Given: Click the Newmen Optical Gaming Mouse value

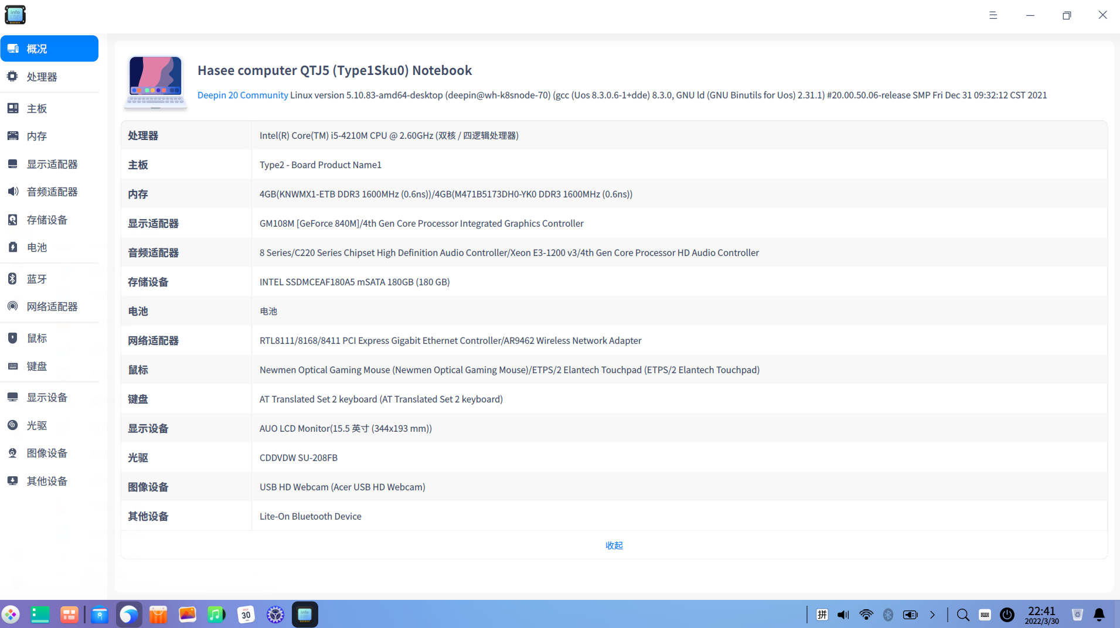Looking at the screenshot, I should pyautogui.click(x=510, y=370).
